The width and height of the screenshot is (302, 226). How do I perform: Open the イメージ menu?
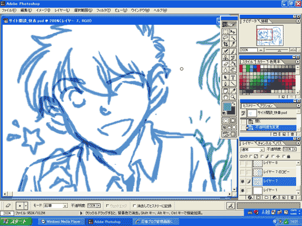pyautogui.click(x=43, y=10)
